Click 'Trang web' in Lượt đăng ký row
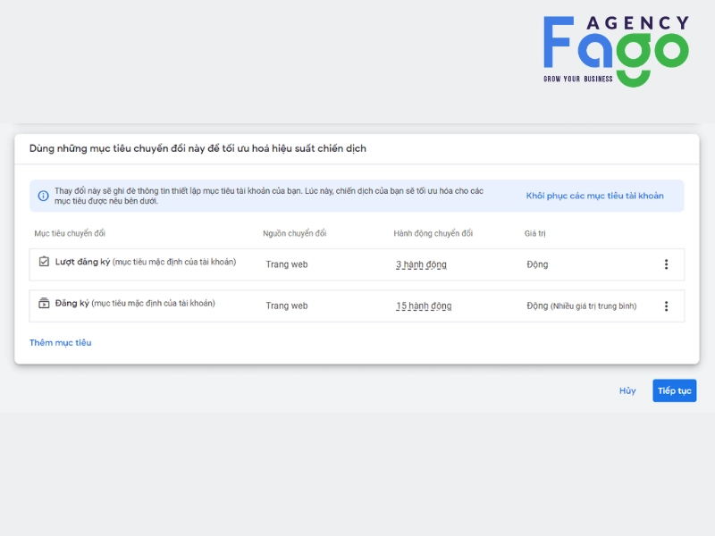Viewport: 715px width, 536px height. coord(287,264)
